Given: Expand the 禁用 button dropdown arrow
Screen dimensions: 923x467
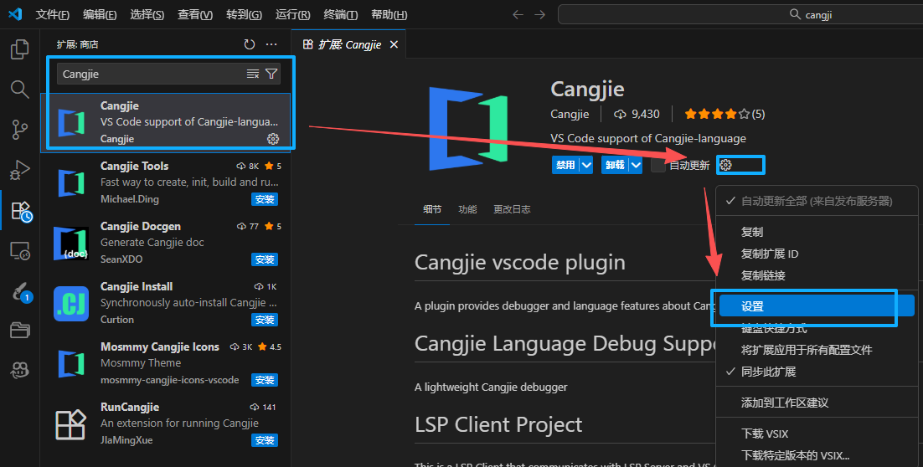Looking at the screenshot, I should click(x=586, y=165).
